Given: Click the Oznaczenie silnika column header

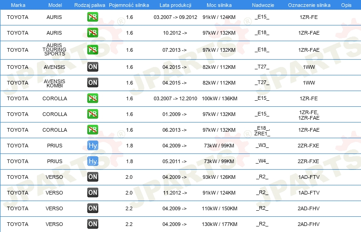Looking at the screenshot, I should pyautogui.click(x=309, y=5).
